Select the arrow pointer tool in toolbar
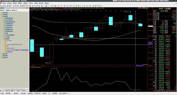Screen dimensions: 177x95 pyautogui.click(x=46, y=6)
